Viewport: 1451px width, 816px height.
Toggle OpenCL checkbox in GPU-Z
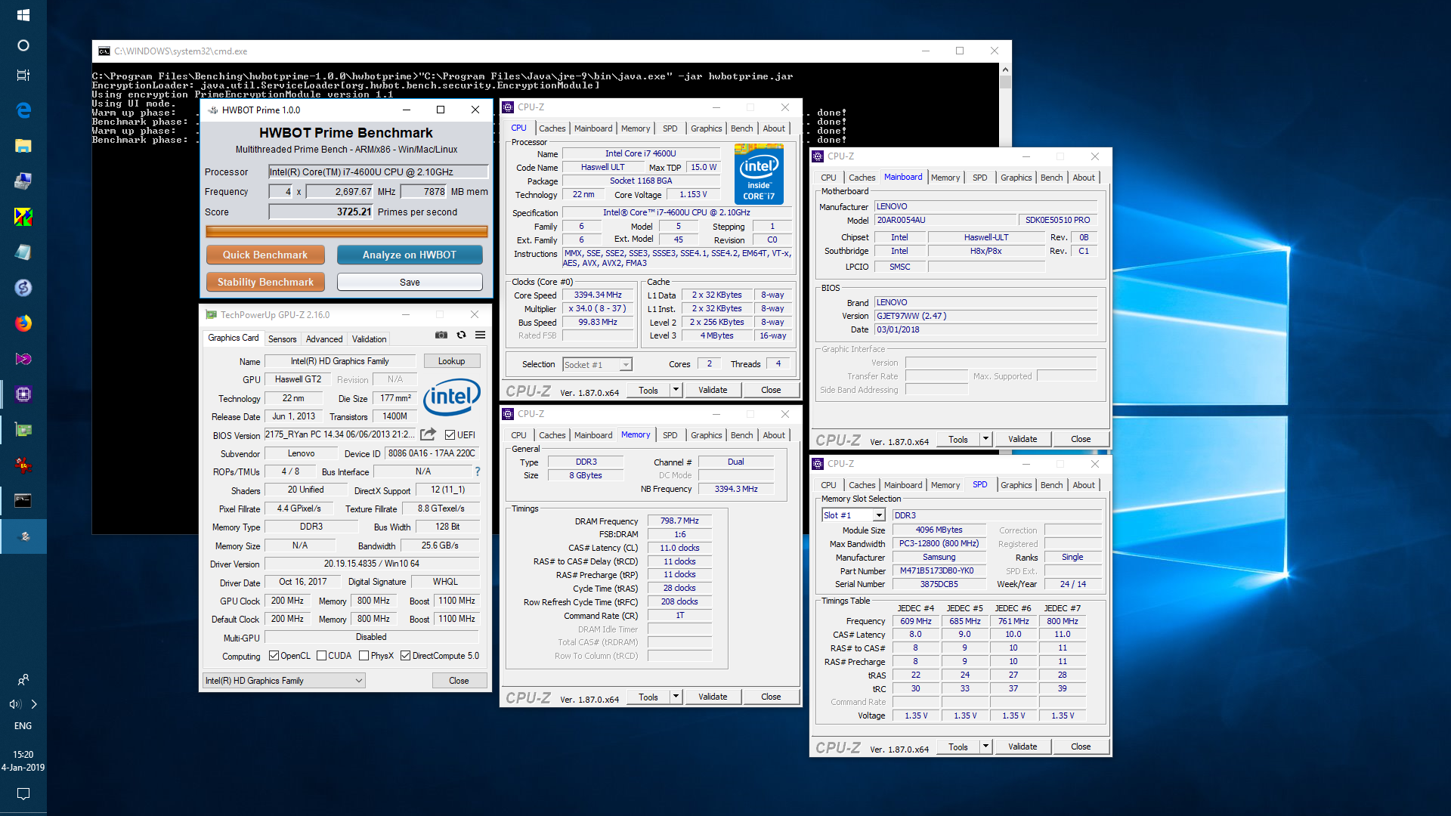click(x=274, y=656)
